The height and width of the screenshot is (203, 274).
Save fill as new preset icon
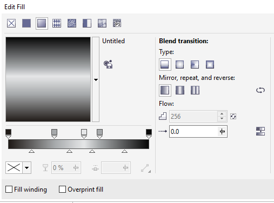pyautogui.click(x=108, y=64)
